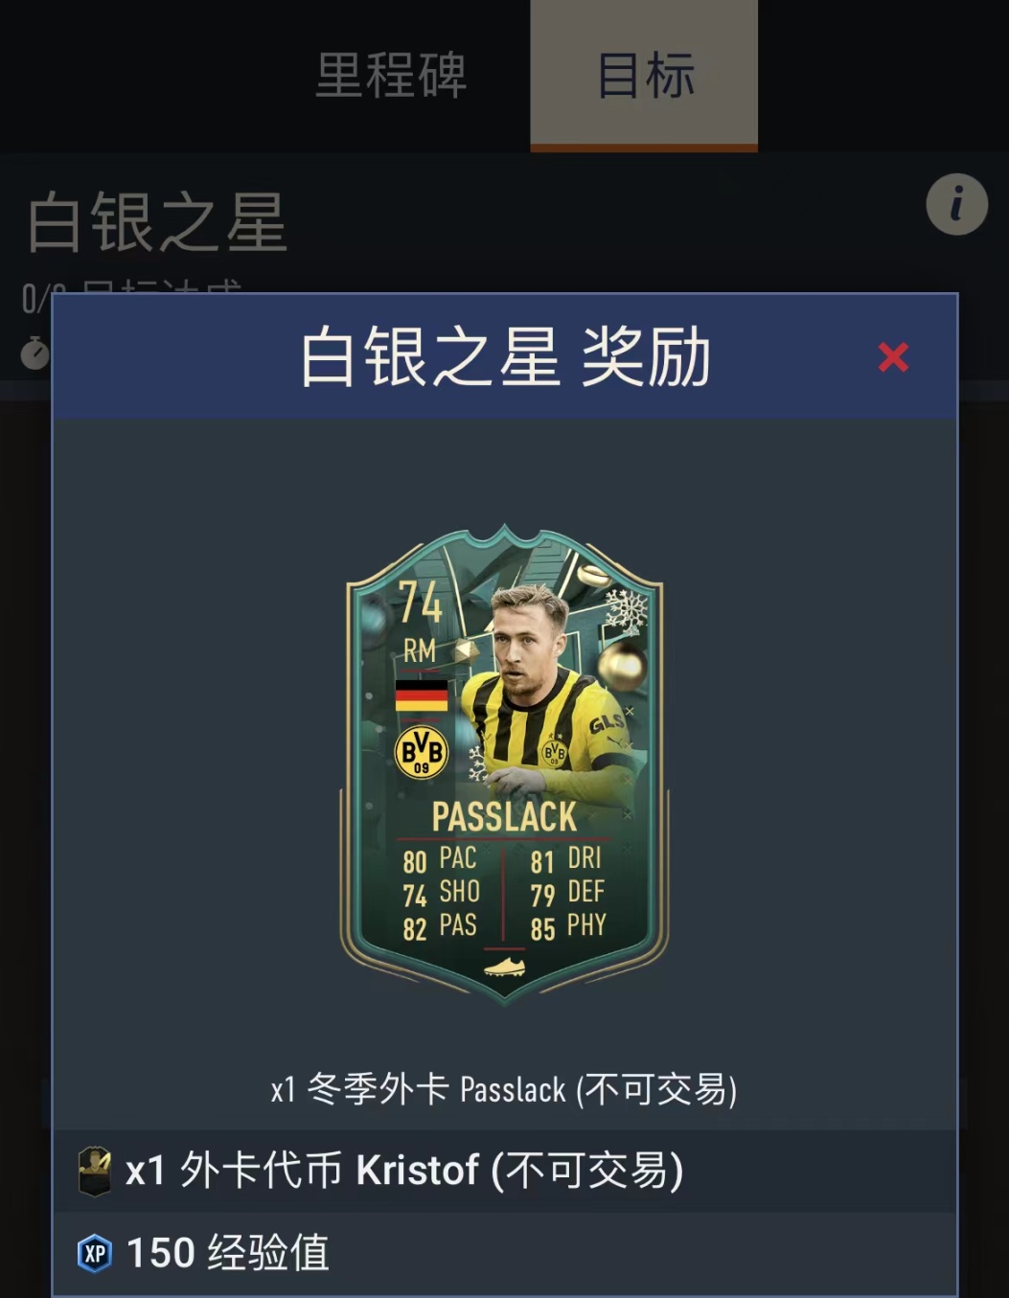
Task: Click the 白银之星 奖励 popup title
Action: (505, 357)
